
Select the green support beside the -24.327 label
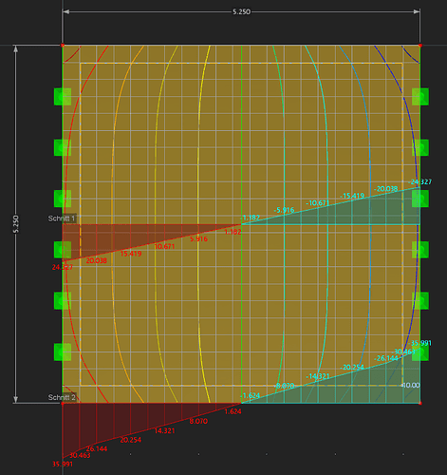coord(420,199)
